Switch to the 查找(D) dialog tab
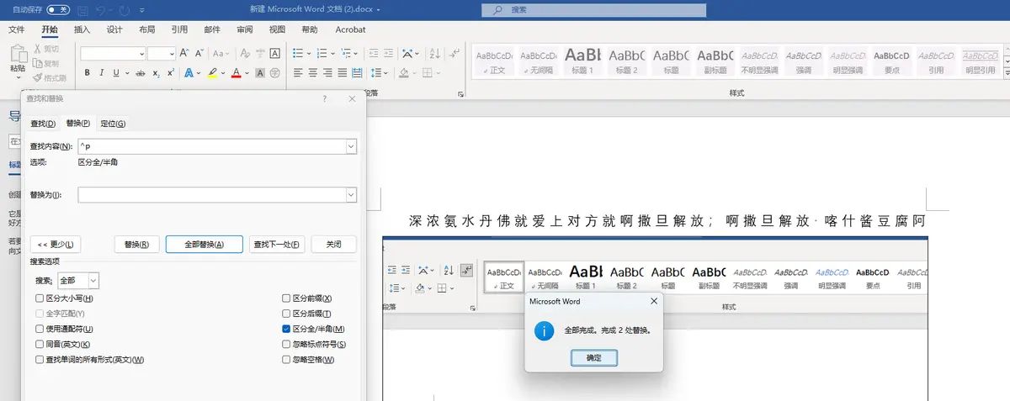Viewport: 1010px width, 401px height. pyautogui.click(x=43, y=124)
